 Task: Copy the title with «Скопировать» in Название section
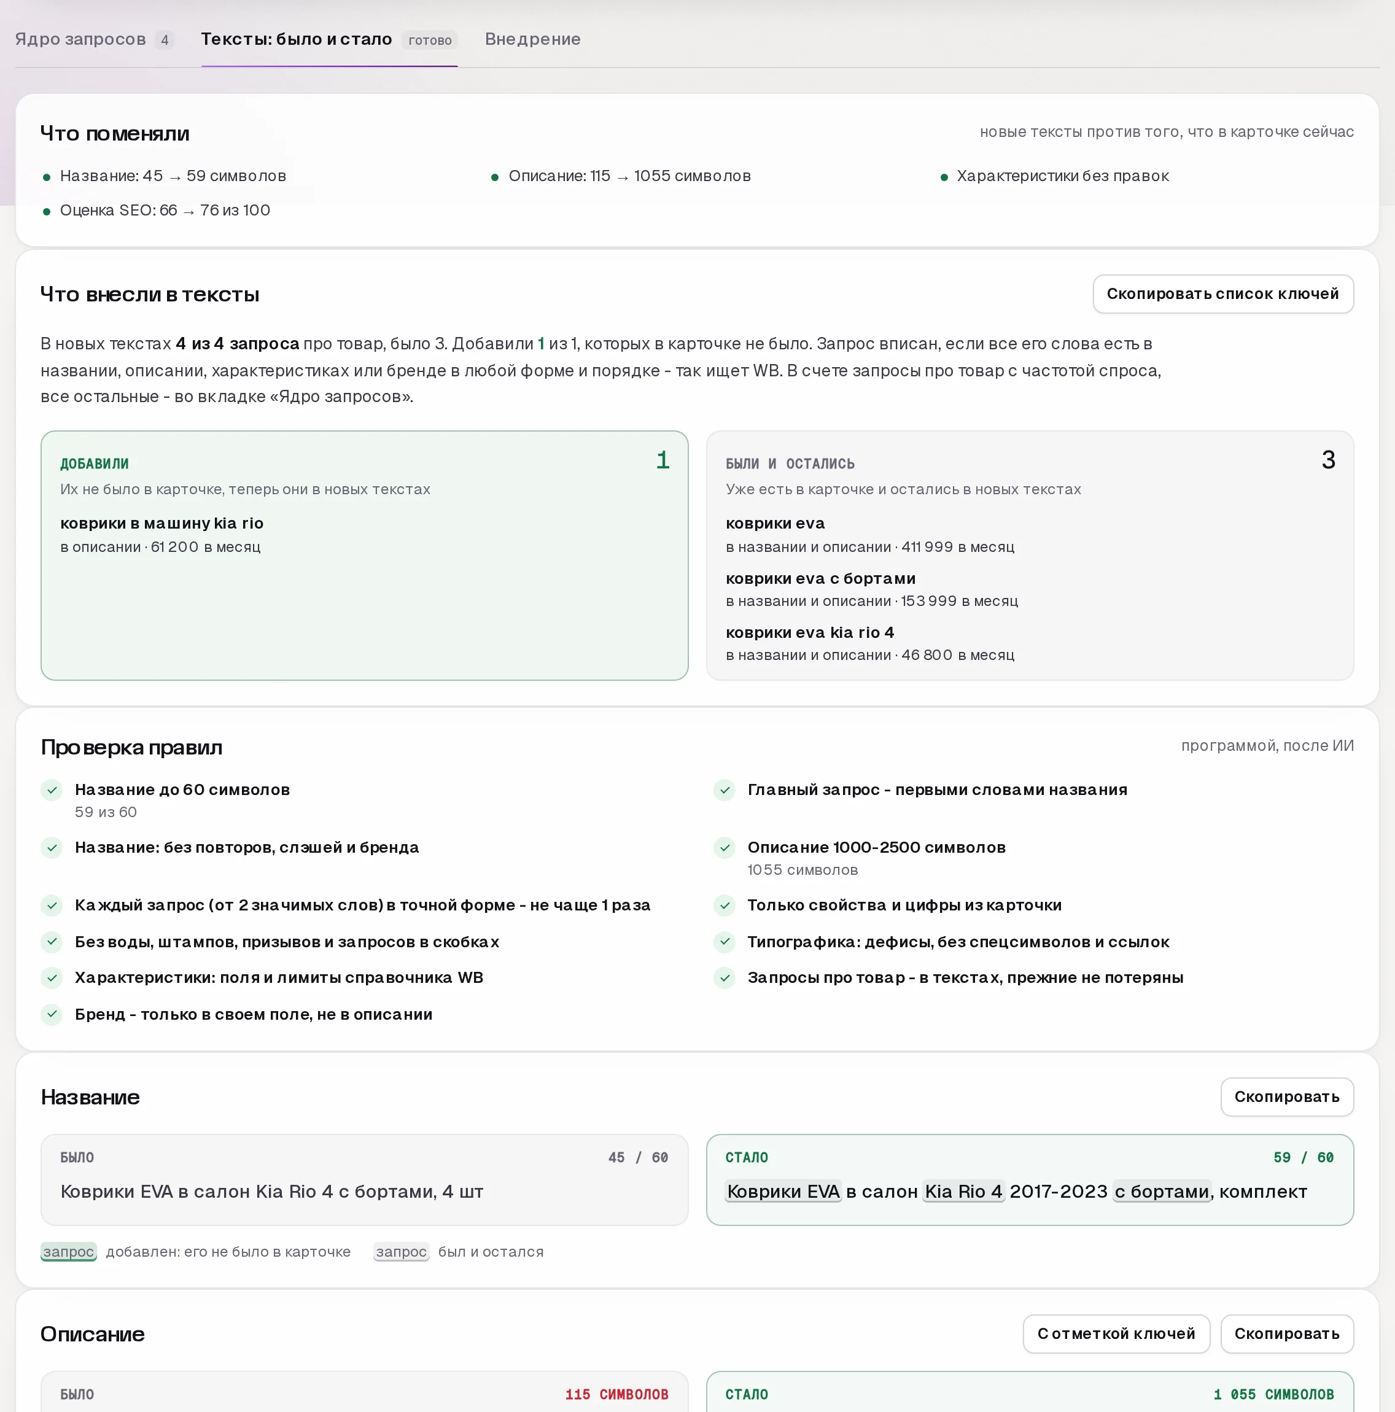click(1287, 1096)
